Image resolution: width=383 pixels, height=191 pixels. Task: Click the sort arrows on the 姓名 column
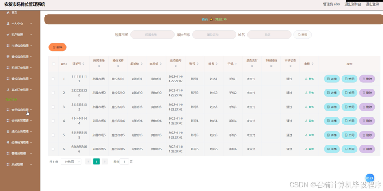coord(216,63)
